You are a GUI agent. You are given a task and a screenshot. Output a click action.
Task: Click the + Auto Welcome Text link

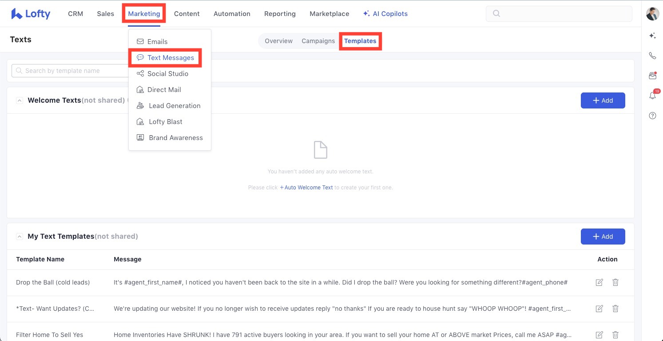click(306, 188)
